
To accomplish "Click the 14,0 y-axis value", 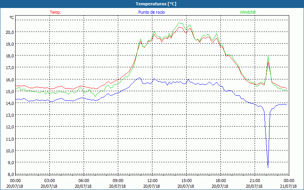I will point(10,103).
